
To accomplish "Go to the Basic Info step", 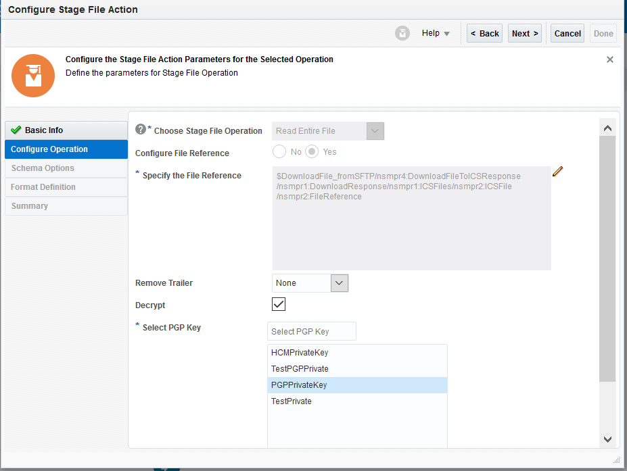I will click(66, 130).
